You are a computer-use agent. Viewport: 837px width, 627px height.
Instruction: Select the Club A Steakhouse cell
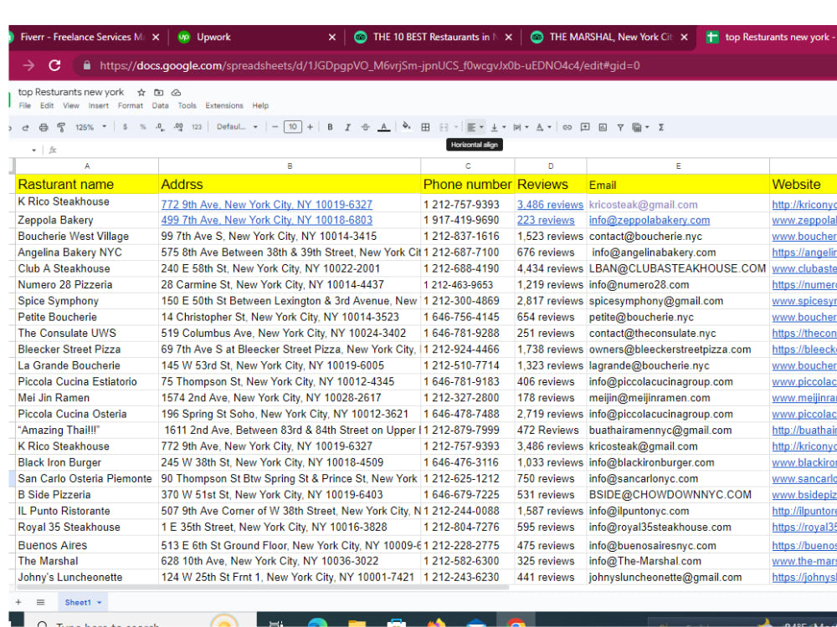tap(87, 268)
